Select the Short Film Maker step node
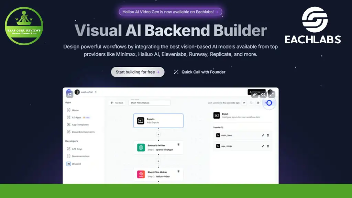 [158, 174]
